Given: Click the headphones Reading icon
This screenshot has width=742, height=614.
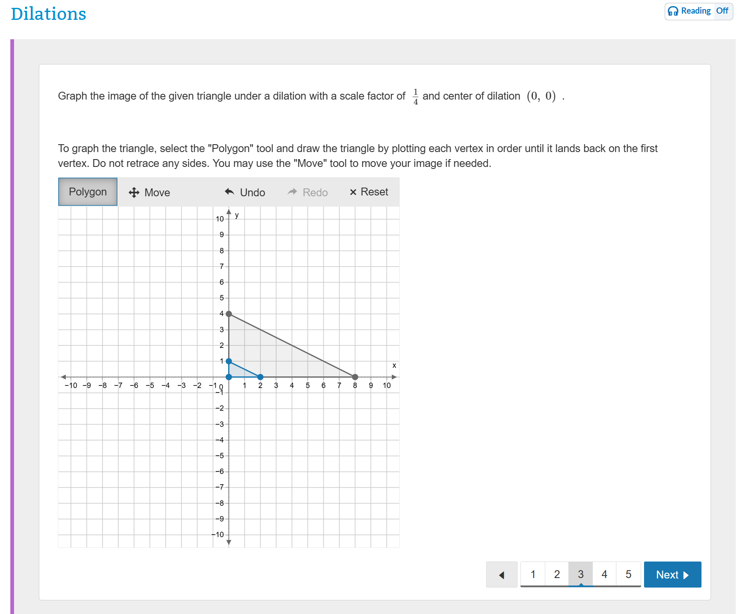Looking at the screenshot, I should coord(673,11).
